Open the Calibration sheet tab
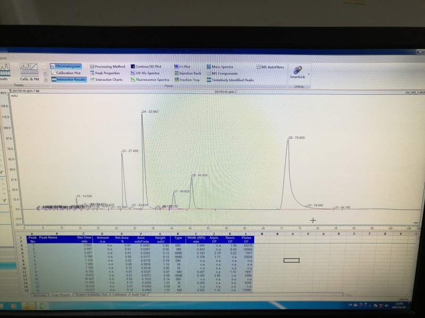425x318 pixels. point(119,295)
